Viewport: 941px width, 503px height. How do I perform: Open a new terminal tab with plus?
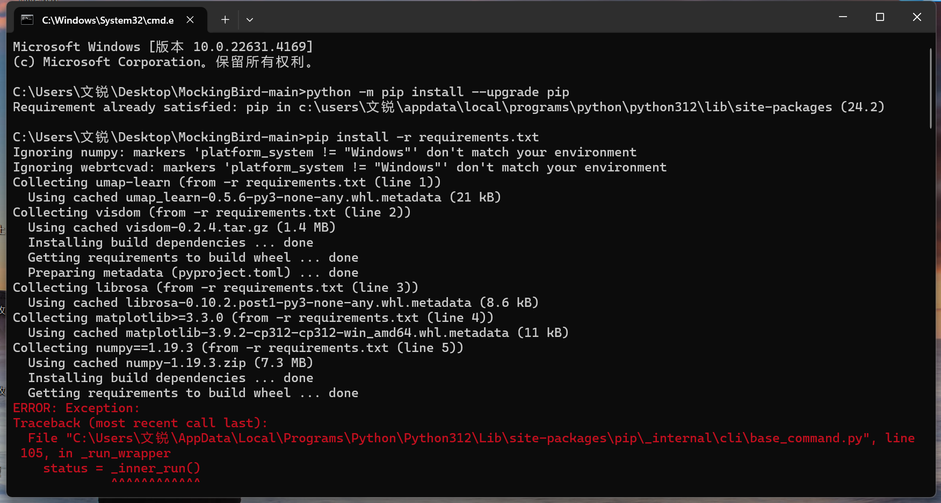point(225,20)
